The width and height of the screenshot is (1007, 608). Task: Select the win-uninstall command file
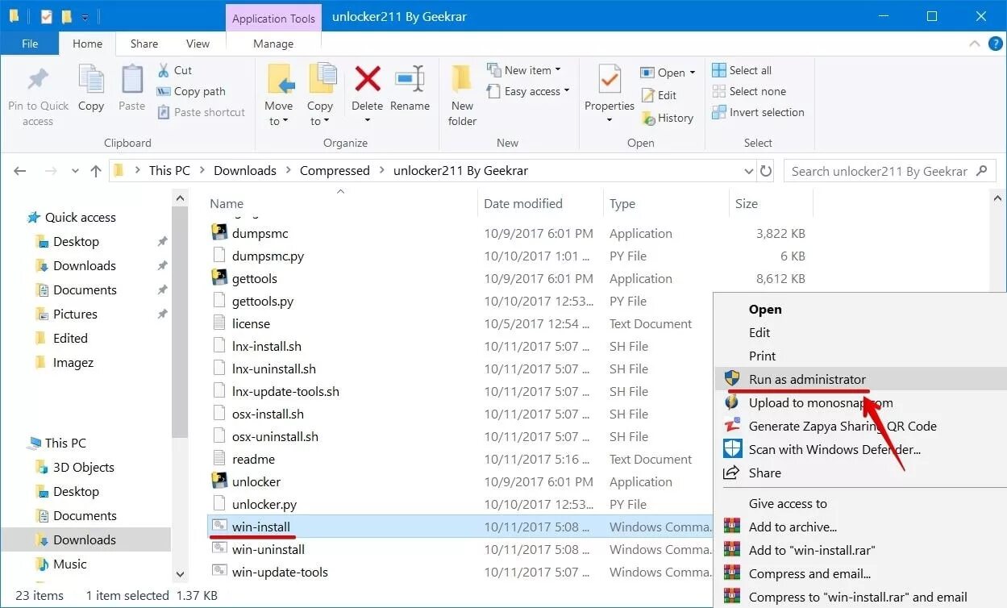point(268,549)
